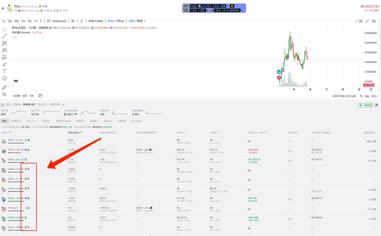381x236 pixels.
Task: Star PHIL token as favorite
Action: point(3,8)
